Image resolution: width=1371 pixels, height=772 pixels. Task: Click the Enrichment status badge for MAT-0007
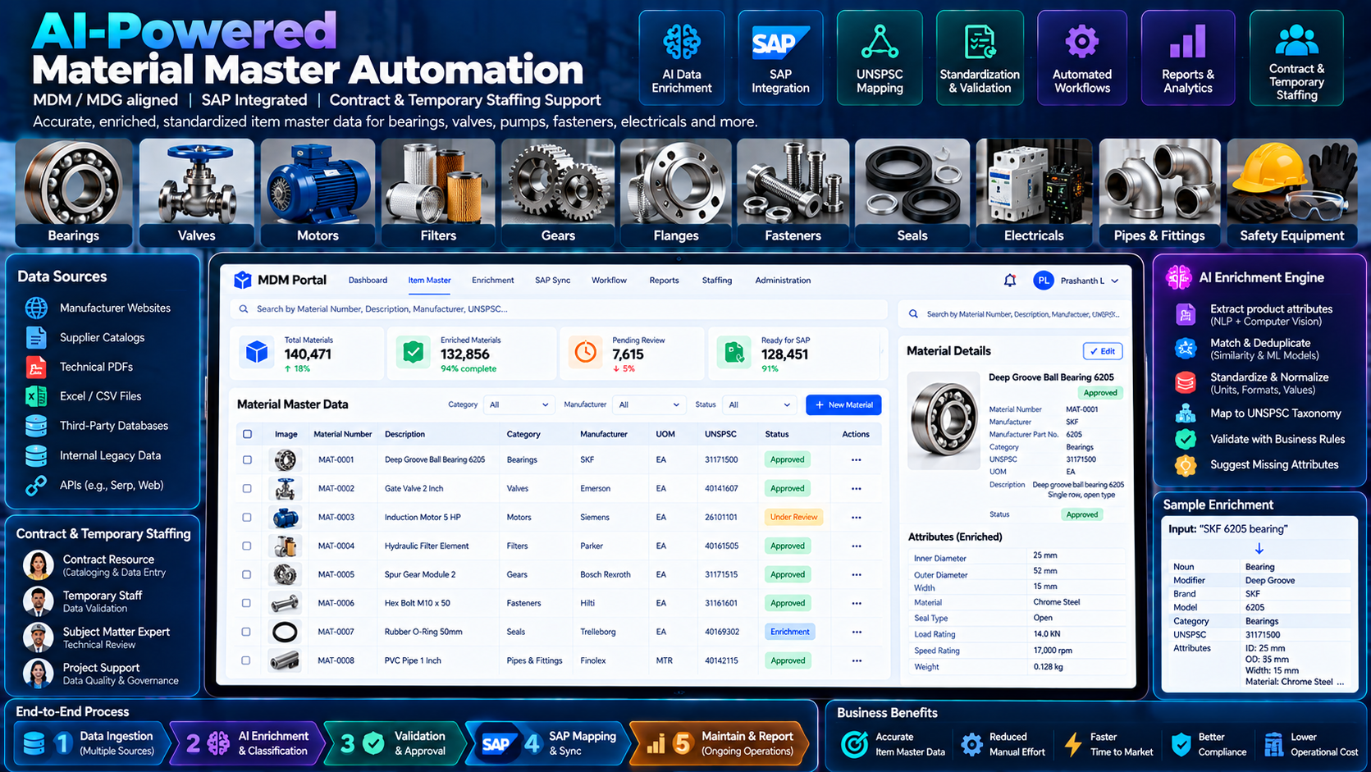click(x=789, y=632)
